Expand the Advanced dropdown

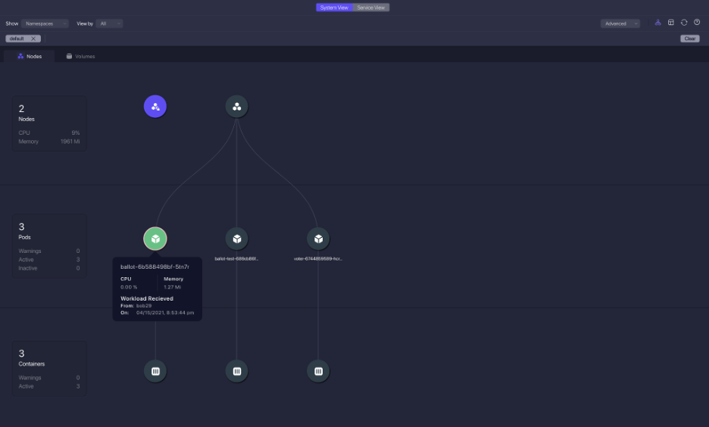[620, 23]
